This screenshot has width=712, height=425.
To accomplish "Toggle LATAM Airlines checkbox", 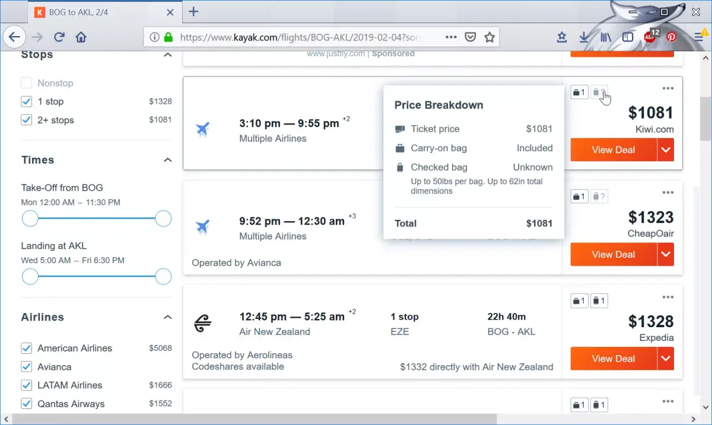I will pos(26,385).
